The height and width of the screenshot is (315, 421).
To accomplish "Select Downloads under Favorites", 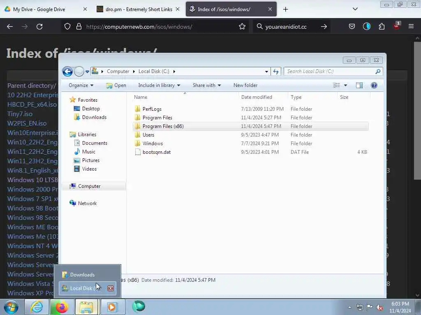I will pos(90,117).
